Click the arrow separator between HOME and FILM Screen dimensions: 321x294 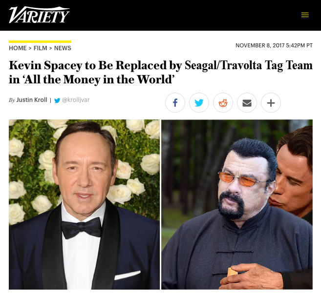[x=30, y=48]
